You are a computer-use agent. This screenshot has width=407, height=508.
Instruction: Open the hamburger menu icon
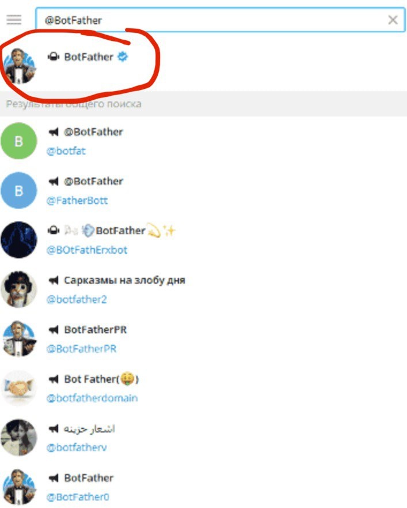point(14,20)
